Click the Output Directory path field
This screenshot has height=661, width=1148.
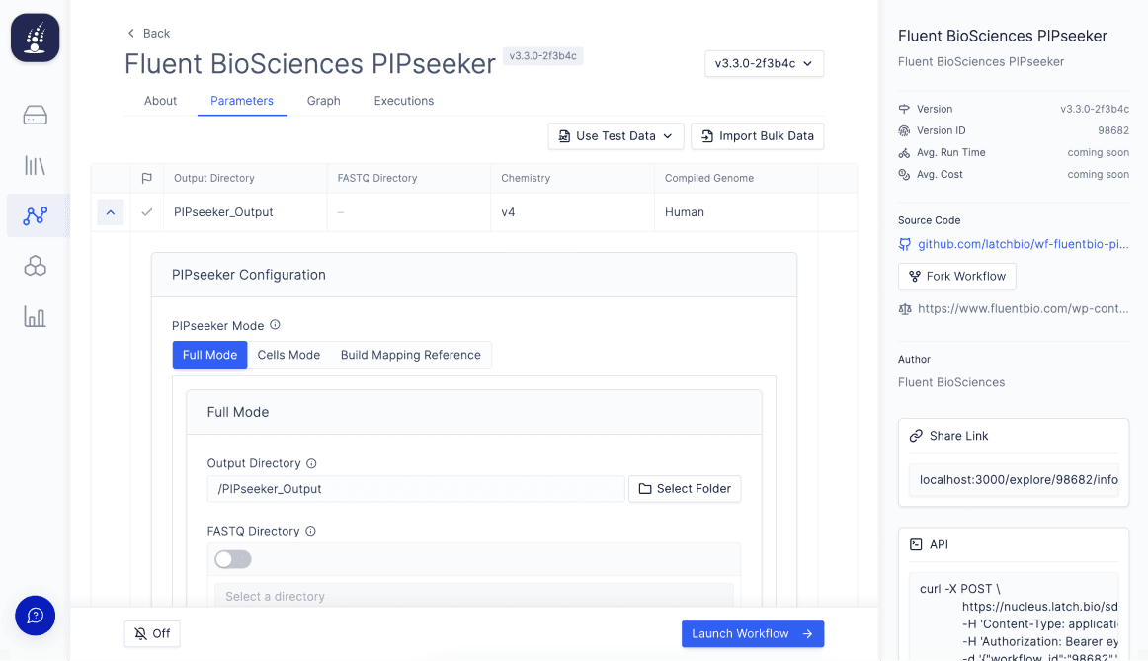416,489
